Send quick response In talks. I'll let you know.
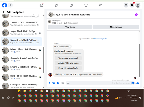 (68, 63)
